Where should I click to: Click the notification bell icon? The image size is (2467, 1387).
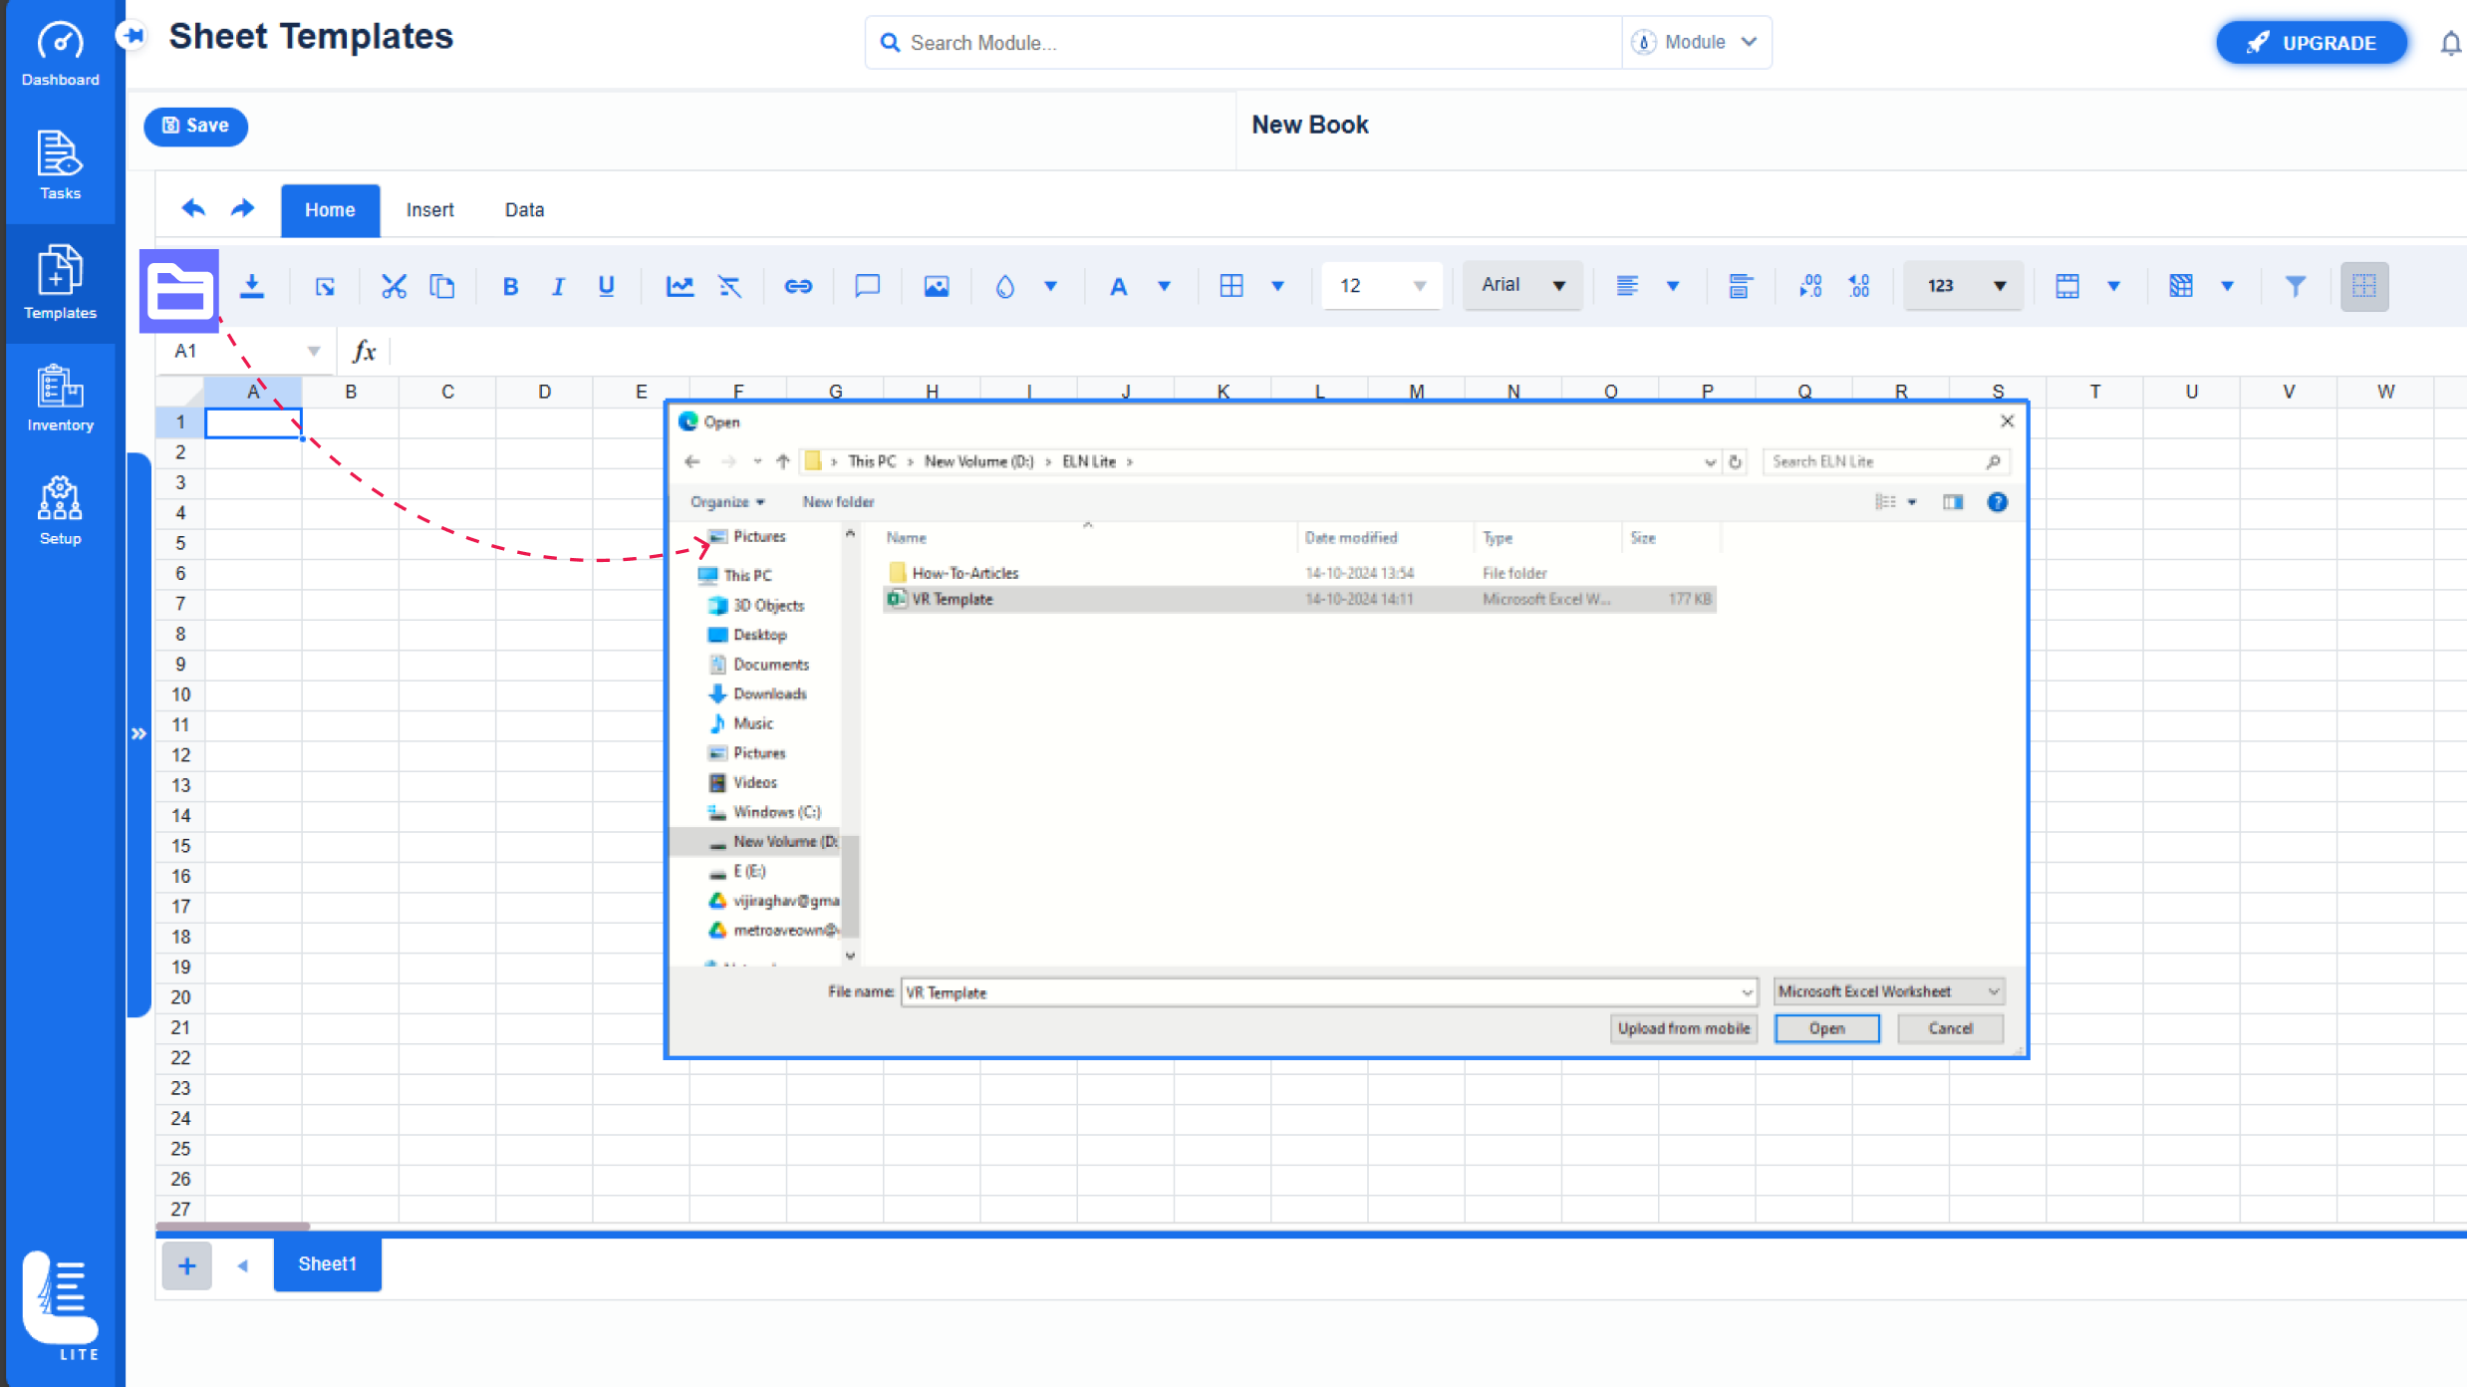click(x=2450, y=43)
